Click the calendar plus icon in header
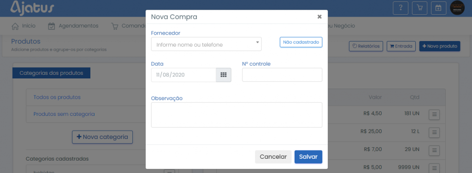472x173 pixels. [439, 8]
